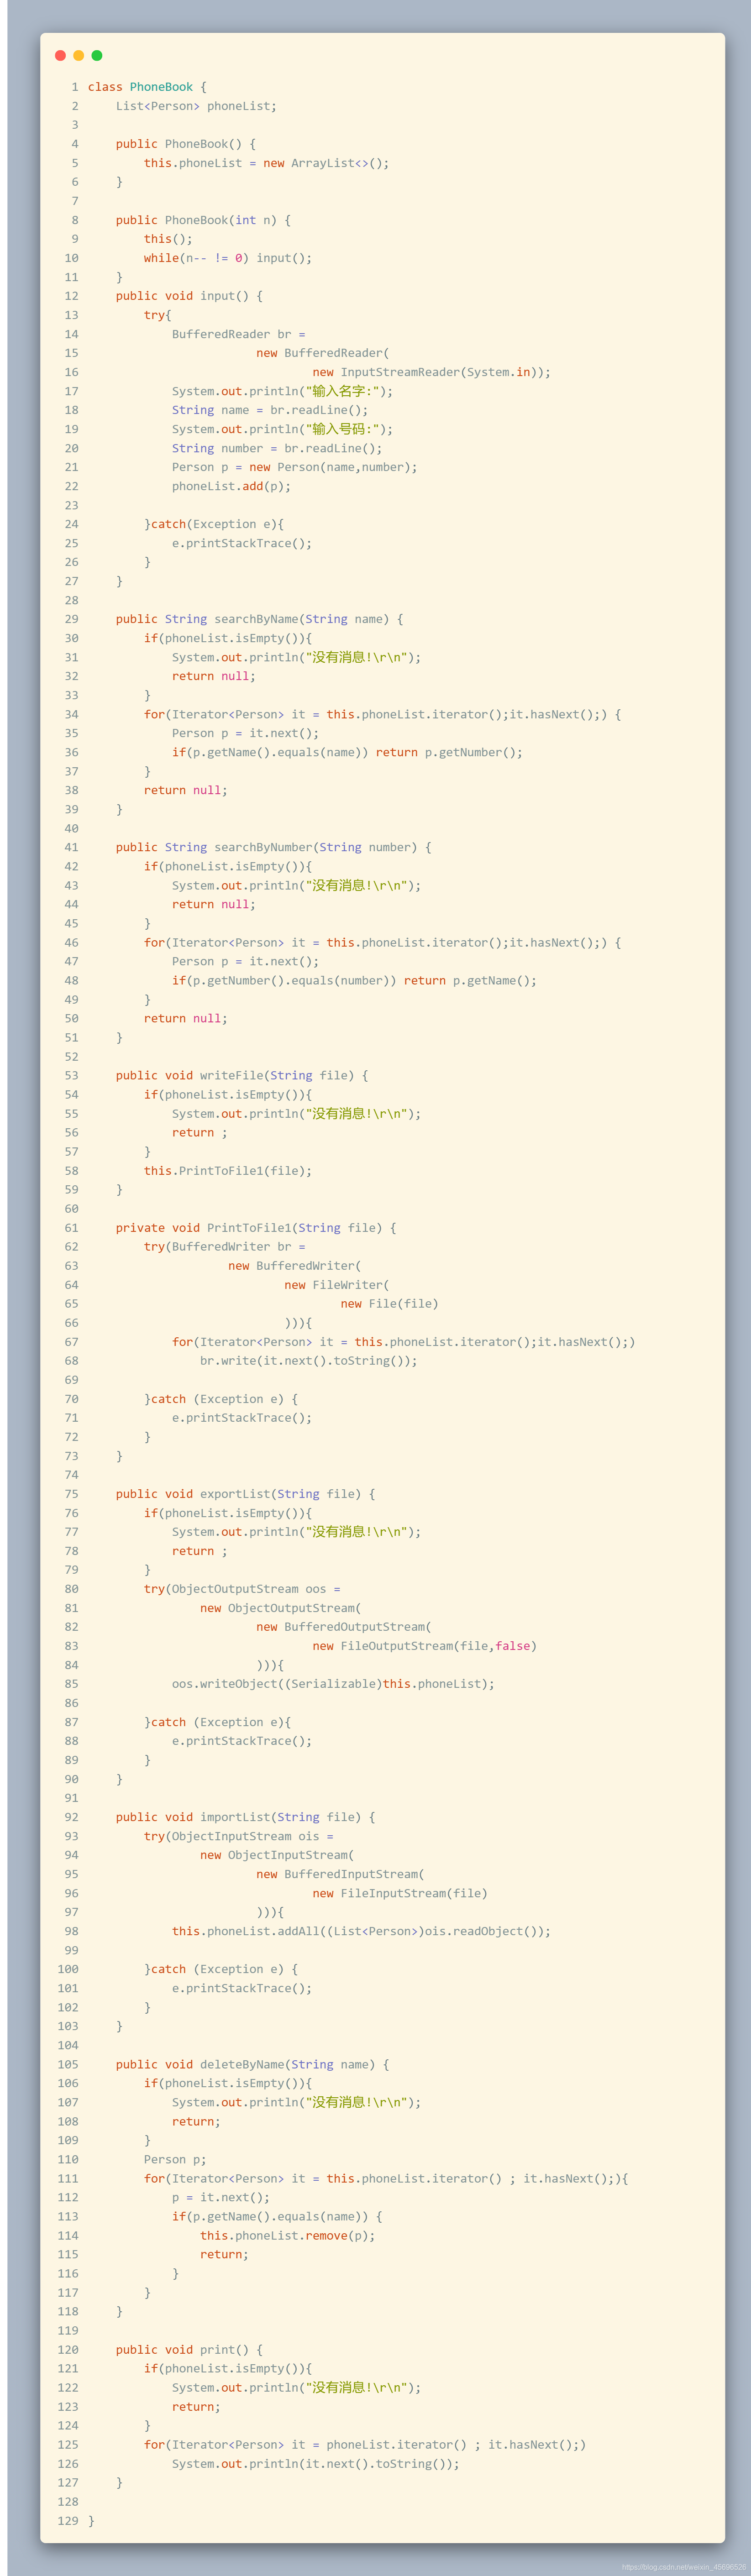Select the deleteByName method signature line
751x2576 pixels.
(x=252, y=2064)
